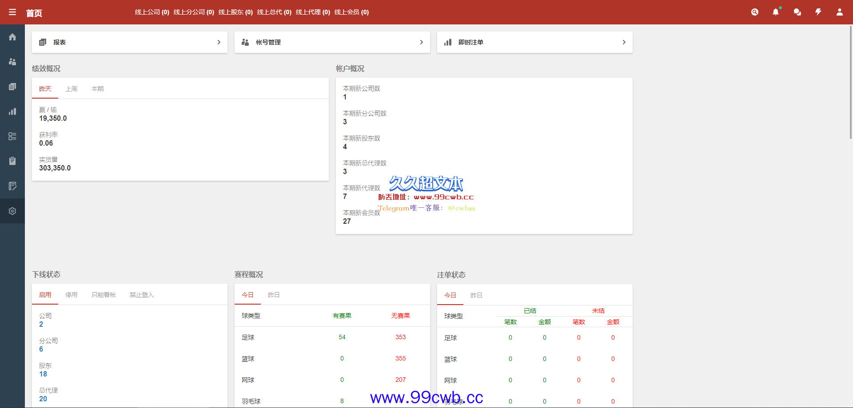
Task: Switch to the 上周 tab
Action: pos(72,89)
